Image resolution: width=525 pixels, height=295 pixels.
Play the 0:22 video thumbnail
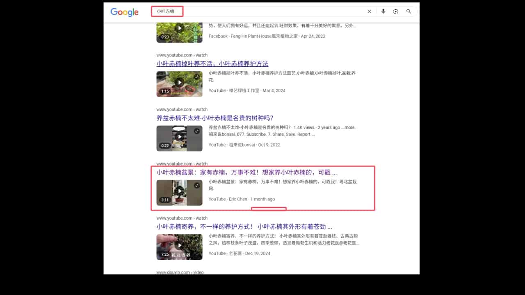pos(179,138)
